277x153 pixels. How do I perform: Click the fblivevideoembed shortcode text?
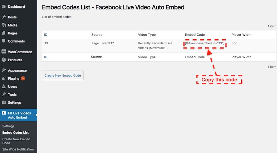click(x=204, y=43)
